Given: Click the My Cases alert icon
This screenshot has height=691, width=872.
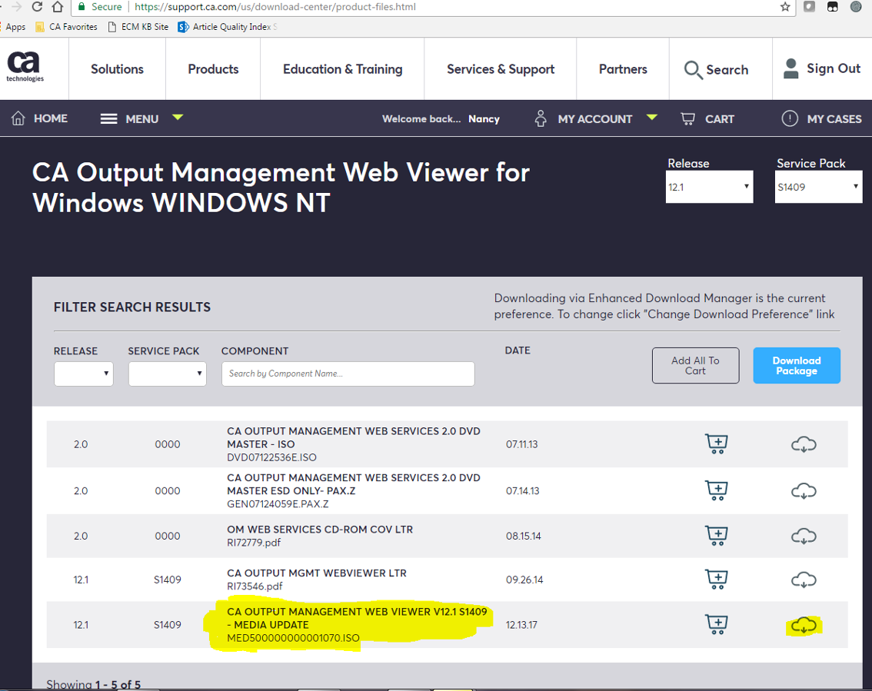Looking at the screenshot, I should (790, 118).
